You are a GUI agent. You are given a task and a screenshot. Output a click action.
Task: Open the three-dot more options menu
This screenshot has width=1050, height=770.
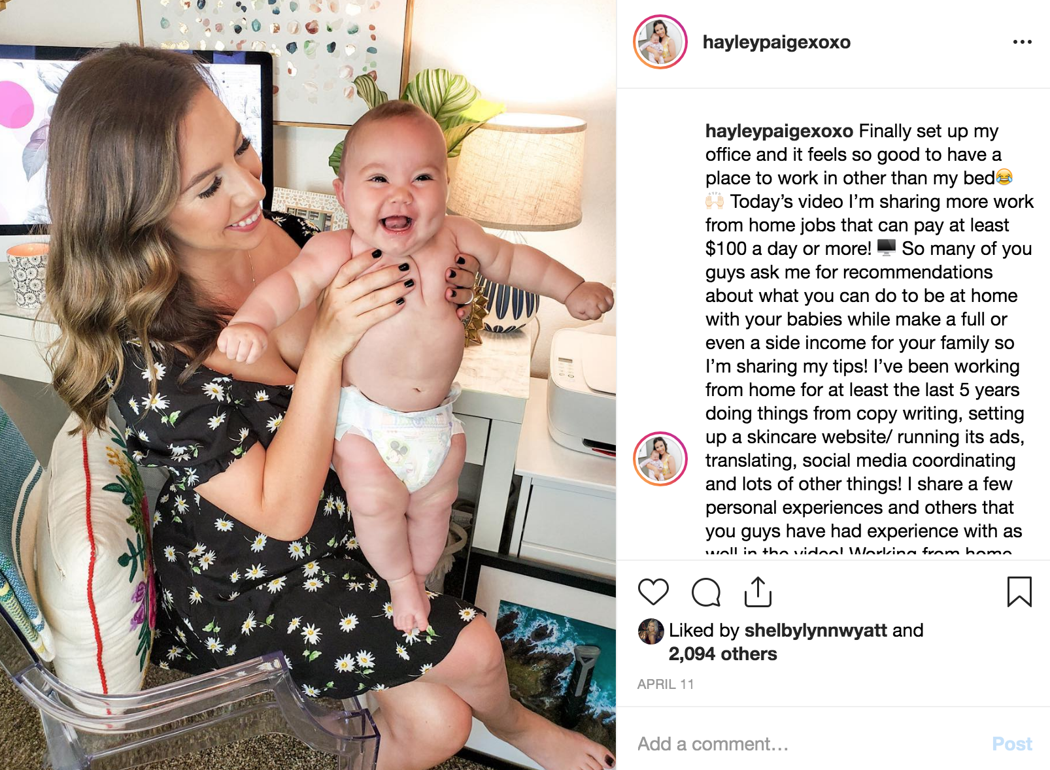click(1022, 42)
